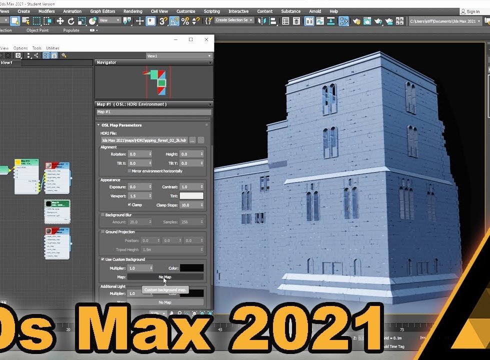Toggle the Clamp checkbox
The height and width of the screenshot is (360, 490).
click(129, 204)
